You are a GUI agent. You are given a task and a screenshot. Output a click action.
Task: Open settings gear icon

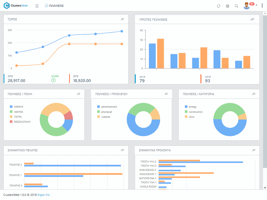228,6
